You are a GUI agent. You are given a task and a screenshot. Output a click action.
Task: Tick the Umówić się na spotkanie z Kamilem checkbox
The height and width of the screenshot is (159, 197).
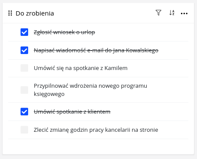coord(24,68)
